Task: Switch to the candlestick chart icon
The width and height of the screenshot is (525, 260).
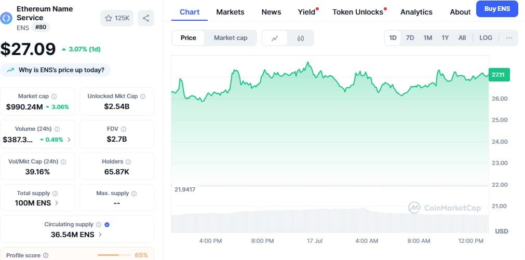Action: click(x=300, y=38)
